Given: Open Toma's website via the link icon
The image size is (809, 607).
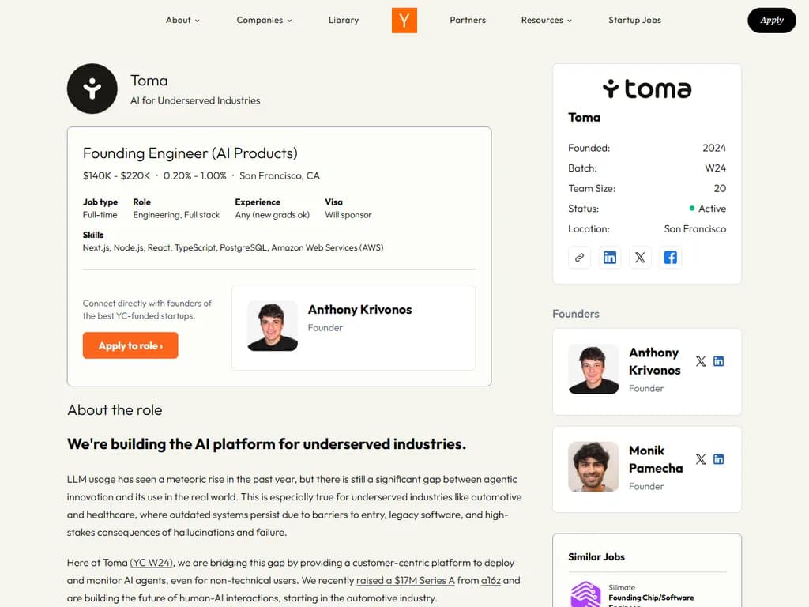Looking at the screenshot, I should click(x=579, y=257).
